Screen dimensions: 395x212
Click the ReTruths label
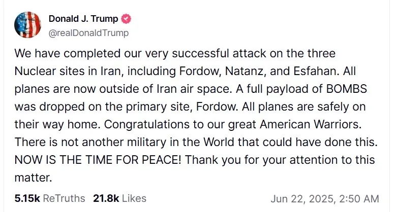click(64, 198)
